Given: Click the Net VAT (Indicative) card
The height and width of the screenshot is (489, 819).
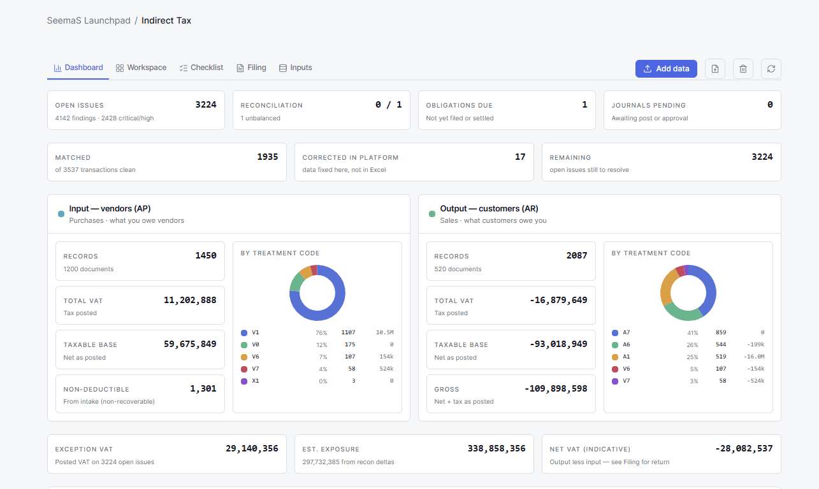Looking at the screenshot, I should [x=662, y=454].
